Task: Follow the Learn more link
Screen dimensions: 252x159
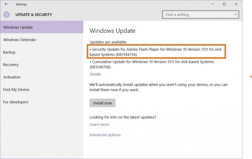Action: click(99, 125)
